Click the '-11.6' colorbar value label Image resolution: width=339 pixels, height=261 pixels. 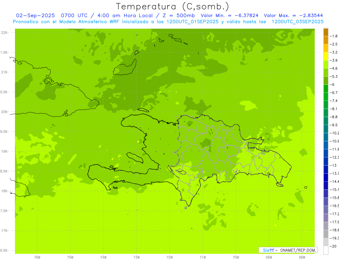pos(334,149)
